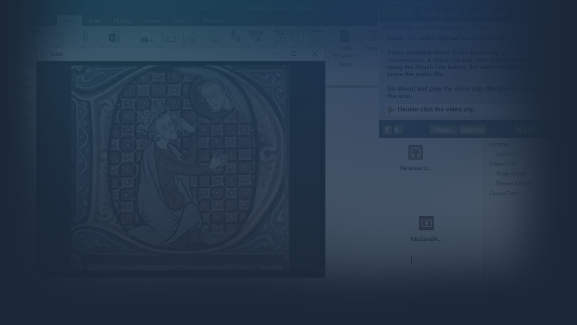Screen dimensions: 577x325
Task: Open the Lectures page in list
Action: [499, 144]
